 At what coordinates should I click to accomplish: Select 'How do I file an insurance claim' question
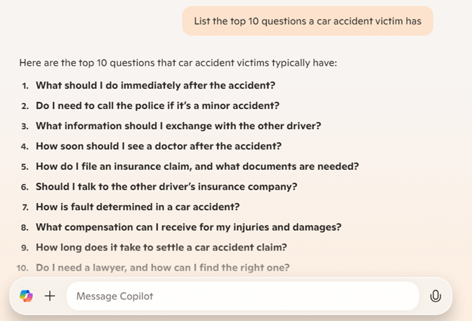(x=197, y=166)
